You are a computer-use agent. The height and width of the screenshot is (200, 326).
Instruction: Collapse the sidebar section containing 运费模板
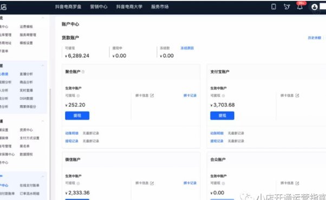pyautogui.click(x=43, y=18)
